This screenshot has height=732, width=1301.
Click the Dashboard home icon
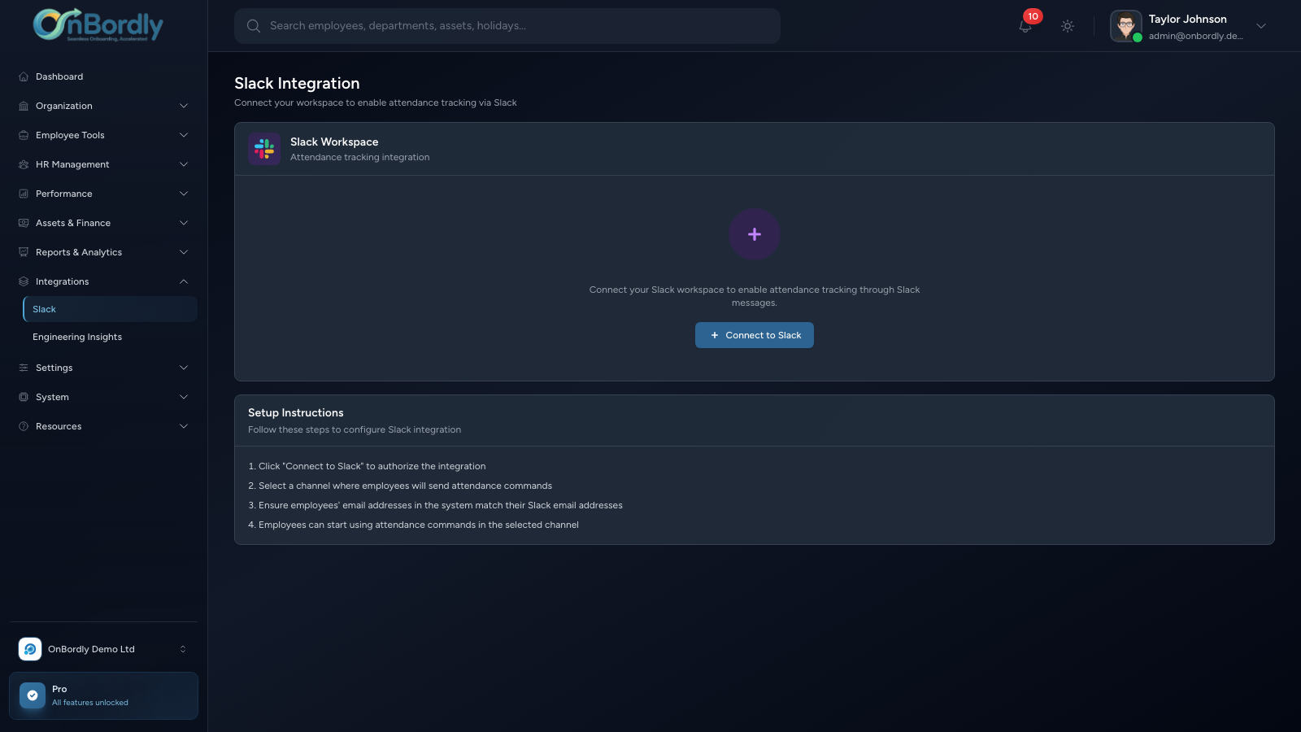[24, 76]
